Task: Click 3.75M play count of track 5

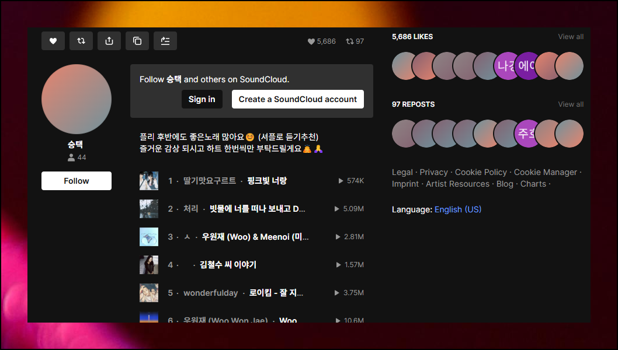Action: pyautogui.click(x=349, y=292)
